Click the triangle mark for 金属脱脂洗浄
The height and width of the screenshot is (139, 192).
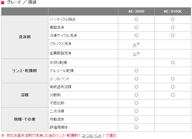click(x=135, y=54)
